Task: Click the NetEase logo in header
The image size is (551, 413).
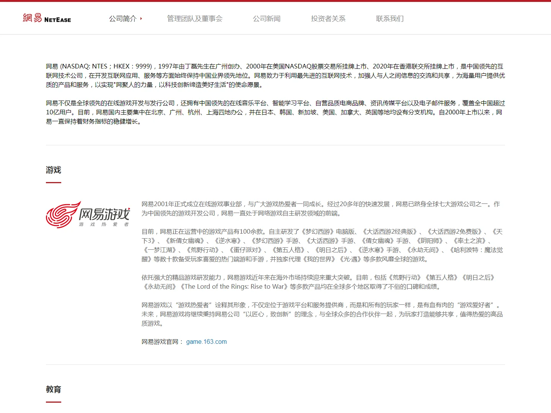Action: click(47, 18)
